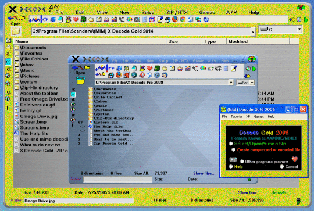The width and height of the screenshot is (314, 211).
Task: Click the Size column header in Gold 2014
Action: (184, 41)
